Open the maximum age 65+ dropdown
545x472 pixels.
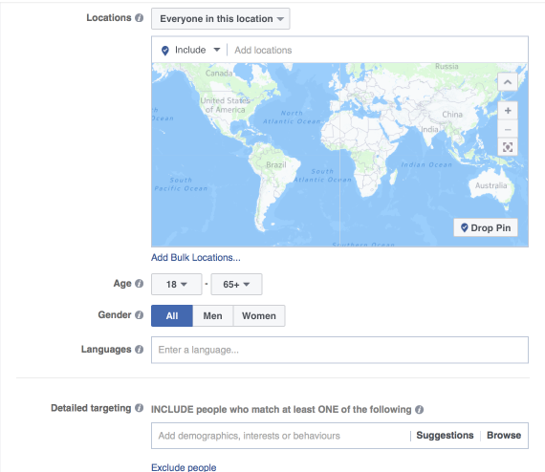(x=236, y=285)
